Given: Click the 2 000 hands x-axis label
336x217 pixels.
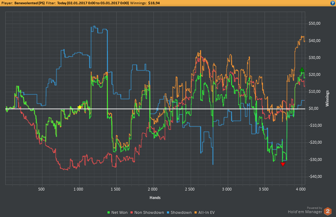Looking at the screenshot, I should (x=152, y=189).
